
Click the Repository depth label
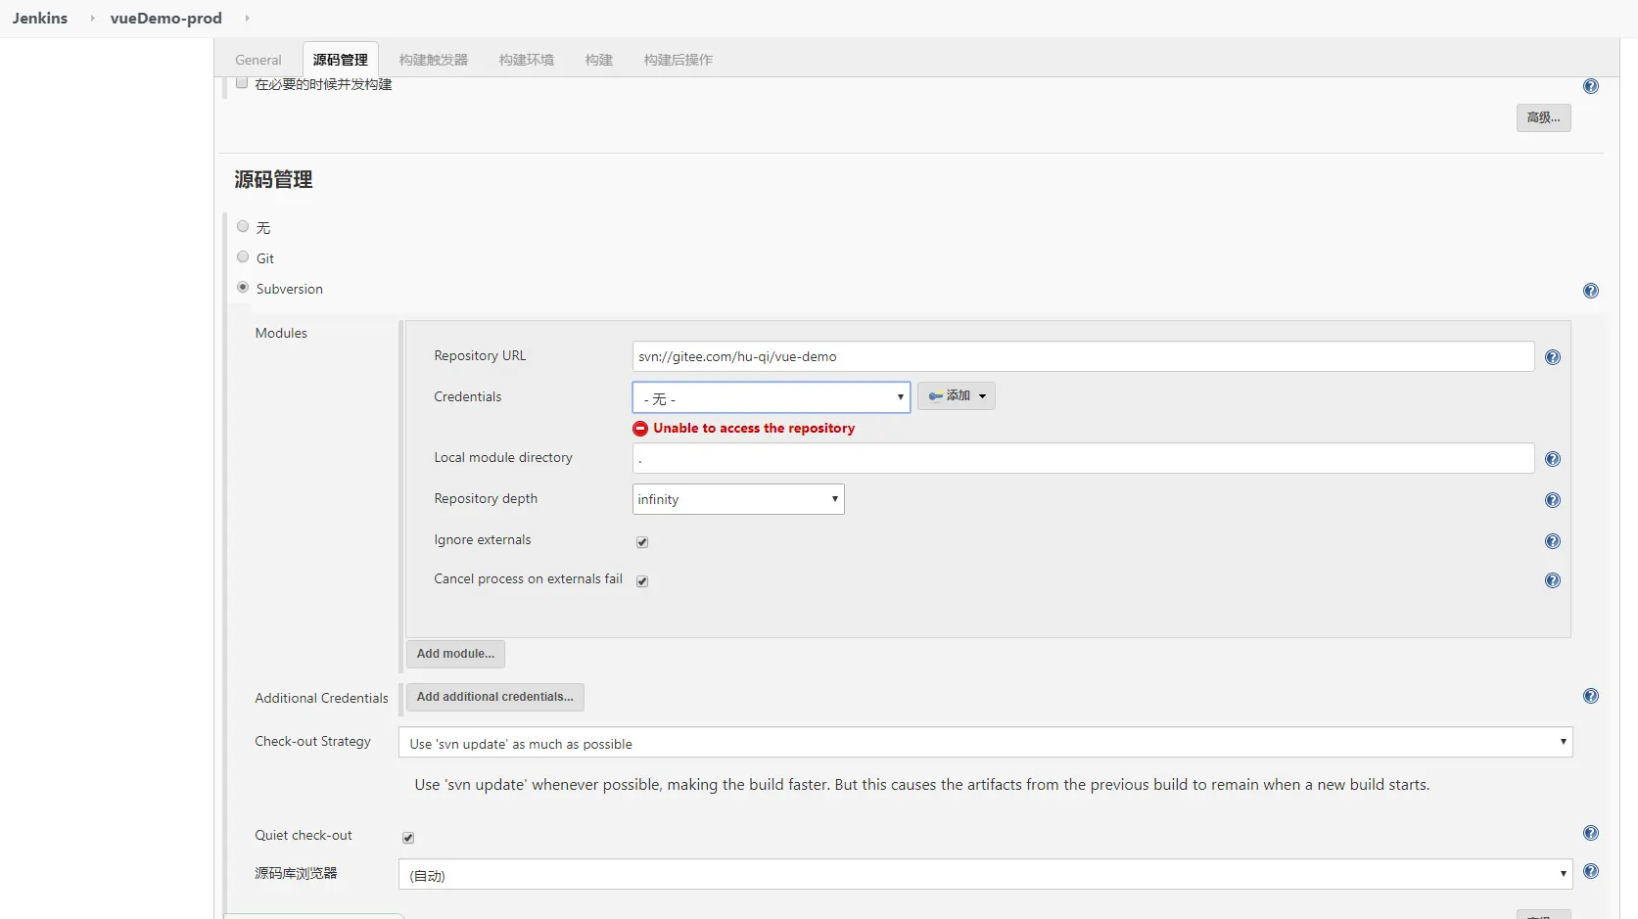coord(486,498)
